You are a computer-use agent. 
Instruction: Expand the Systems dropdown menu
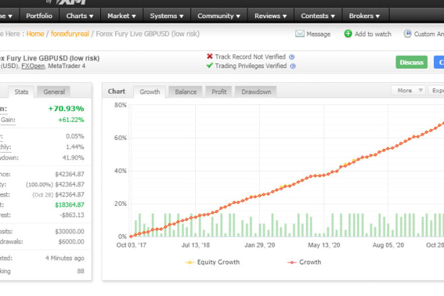[167, 16]
